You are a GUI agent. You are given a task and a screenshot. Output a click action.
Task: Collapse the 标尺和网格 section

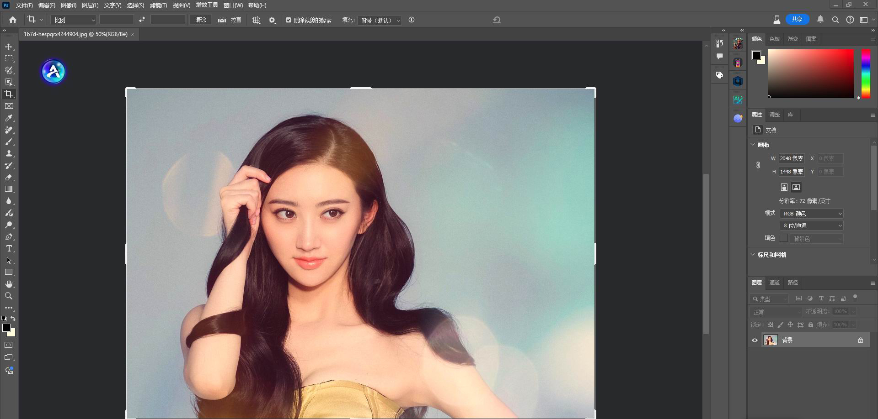(x=753, y=255)
